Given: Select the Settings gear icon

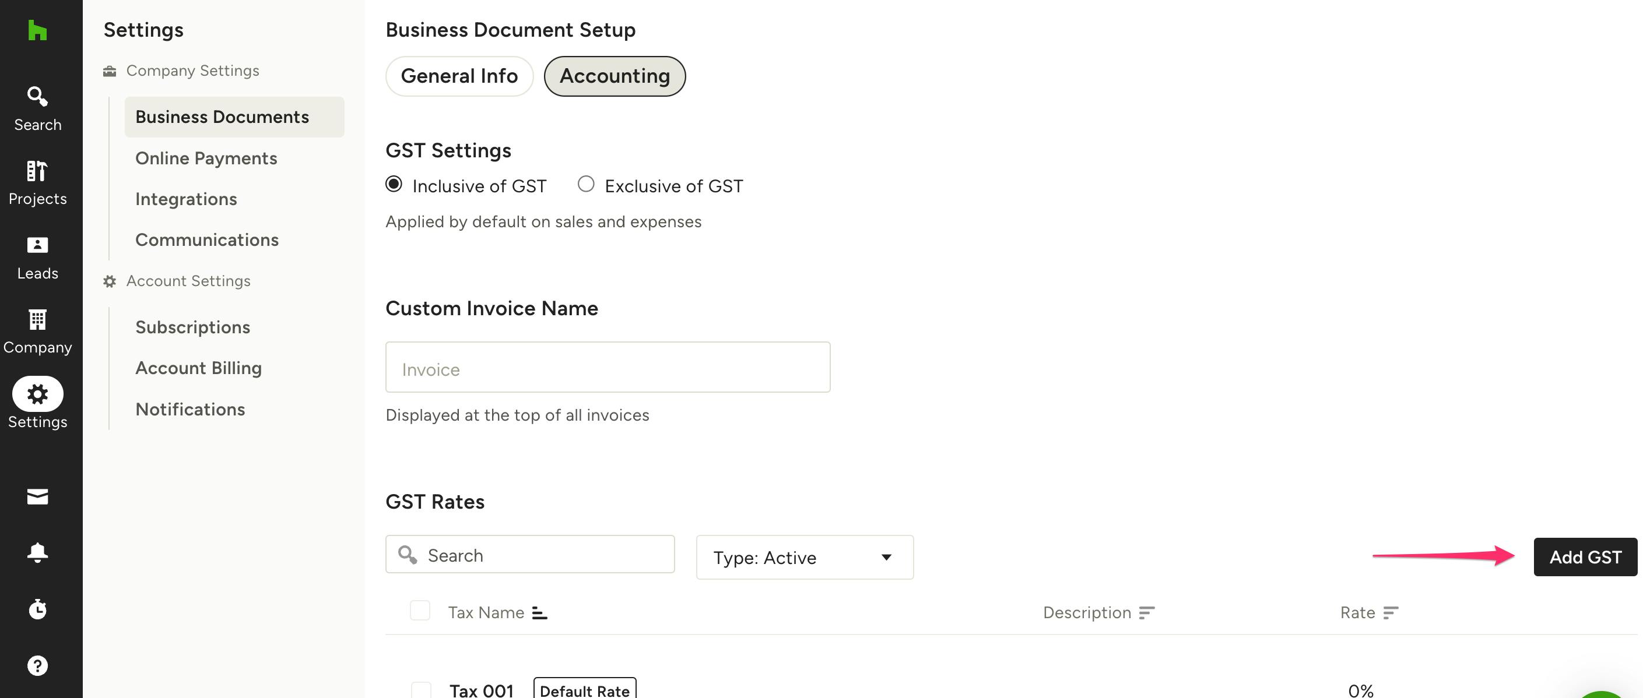Looking at the screenshot, I should pos(38,394).
